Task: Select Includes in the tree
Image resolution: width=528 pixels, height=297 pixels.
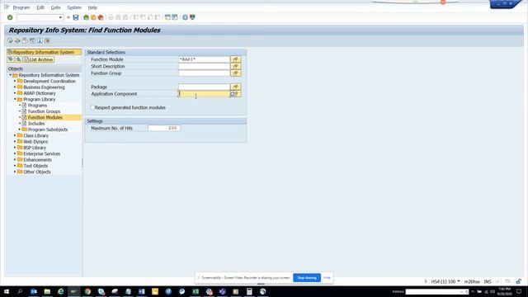Action: click(36, 124)
